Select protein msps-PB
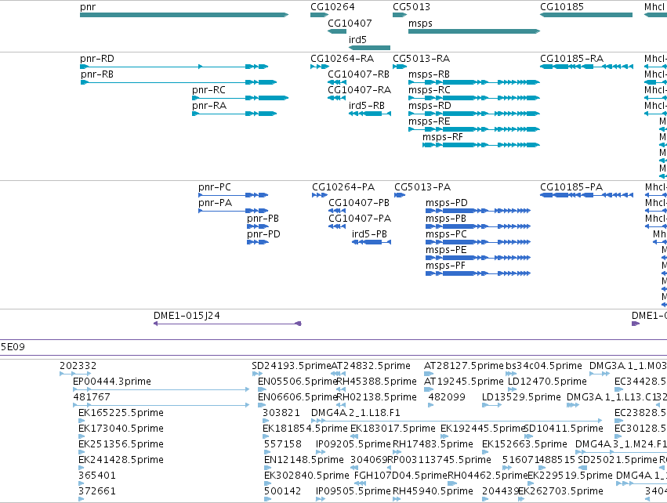Image resolution: width=667 pixels, height=503 pixels. (478, 226)
